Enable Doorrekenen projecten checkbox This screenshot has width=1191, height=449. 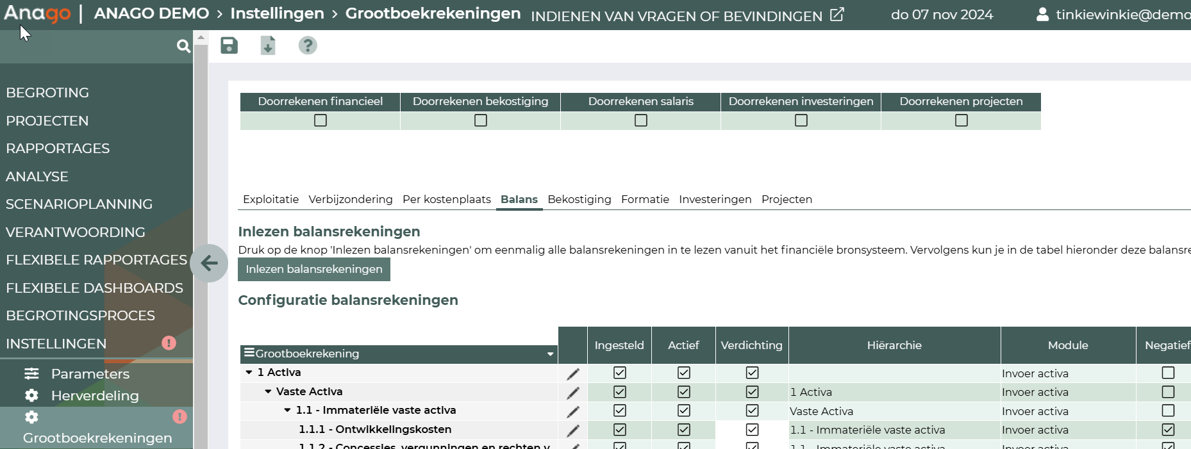pyautogui.click(x=962, y=120)
